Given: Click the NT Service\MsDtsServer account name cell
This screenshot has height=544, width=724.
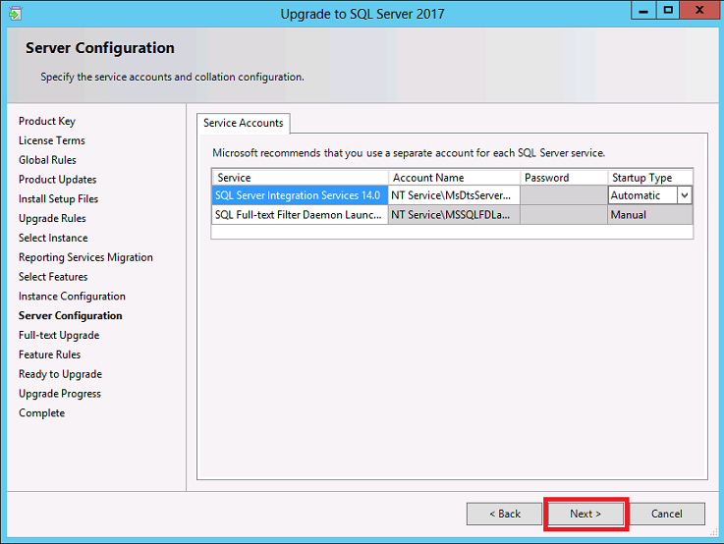Looking at the screenshot, I should click(454, 195).
